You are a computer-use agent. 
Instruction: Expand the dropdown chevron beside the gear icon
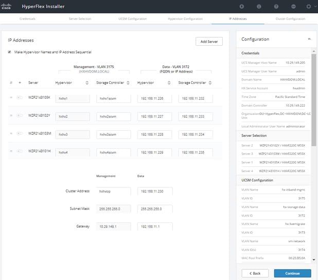pyautogui.click(x=315, y=7)
